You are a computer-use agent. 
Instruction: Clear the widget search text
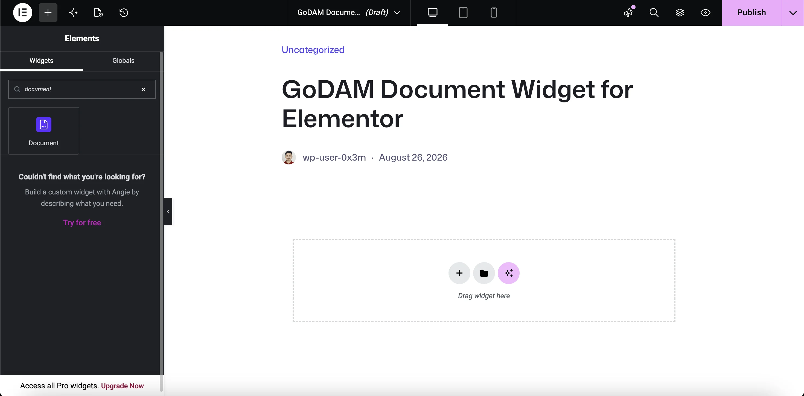(144, 90)
